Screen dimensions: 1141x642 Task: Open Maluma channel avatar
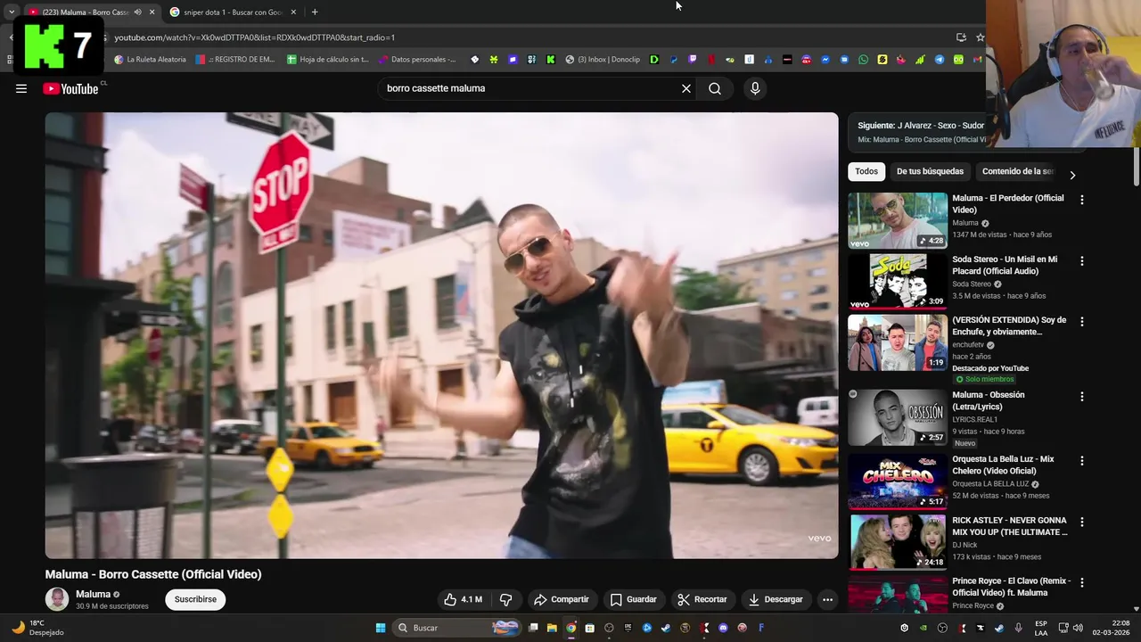pyautogui.click(x=57, y=599)
